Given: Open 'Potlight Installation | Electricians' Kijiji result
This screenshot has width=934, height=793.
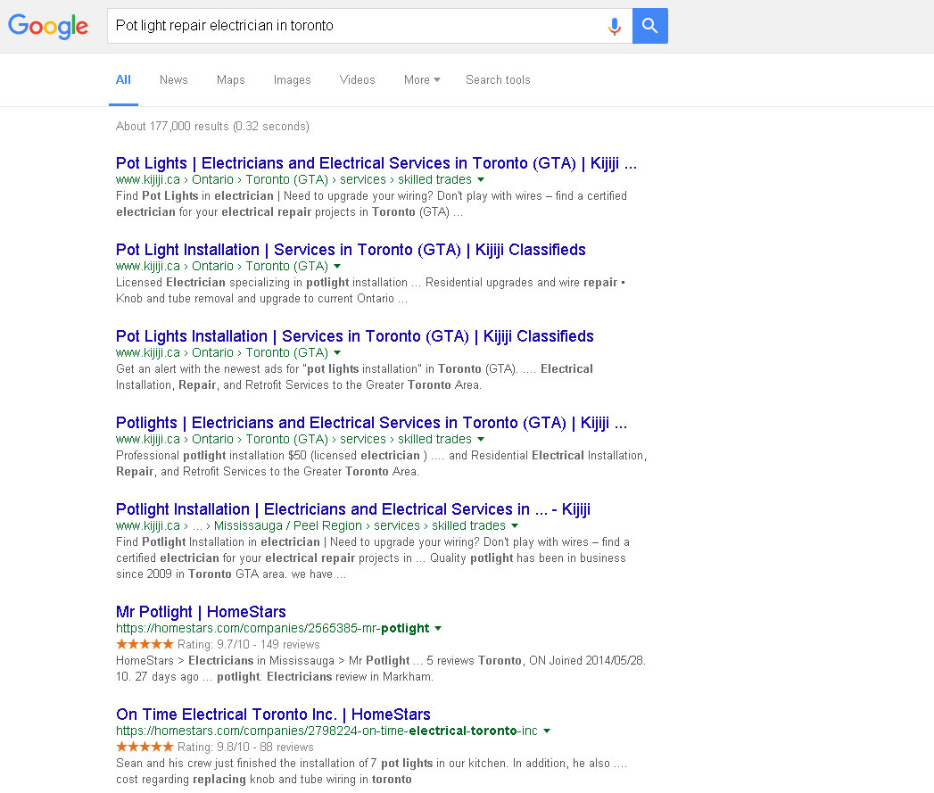Looking at the screenshot, I should click(352, 509).
